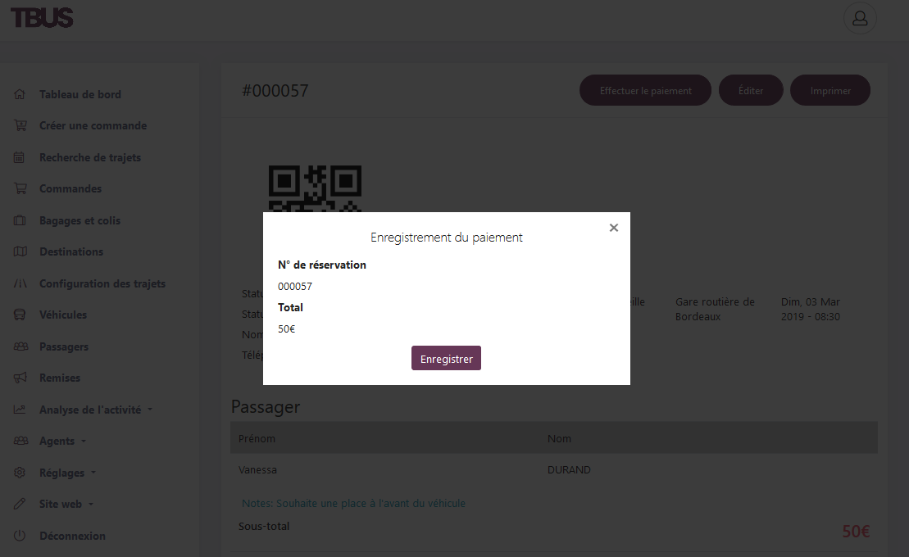This screenshot has height=557, width=909.
Task: Close the Enregistrement du paiement dialog
Action: pyautogui.click(x=613, y=228)
